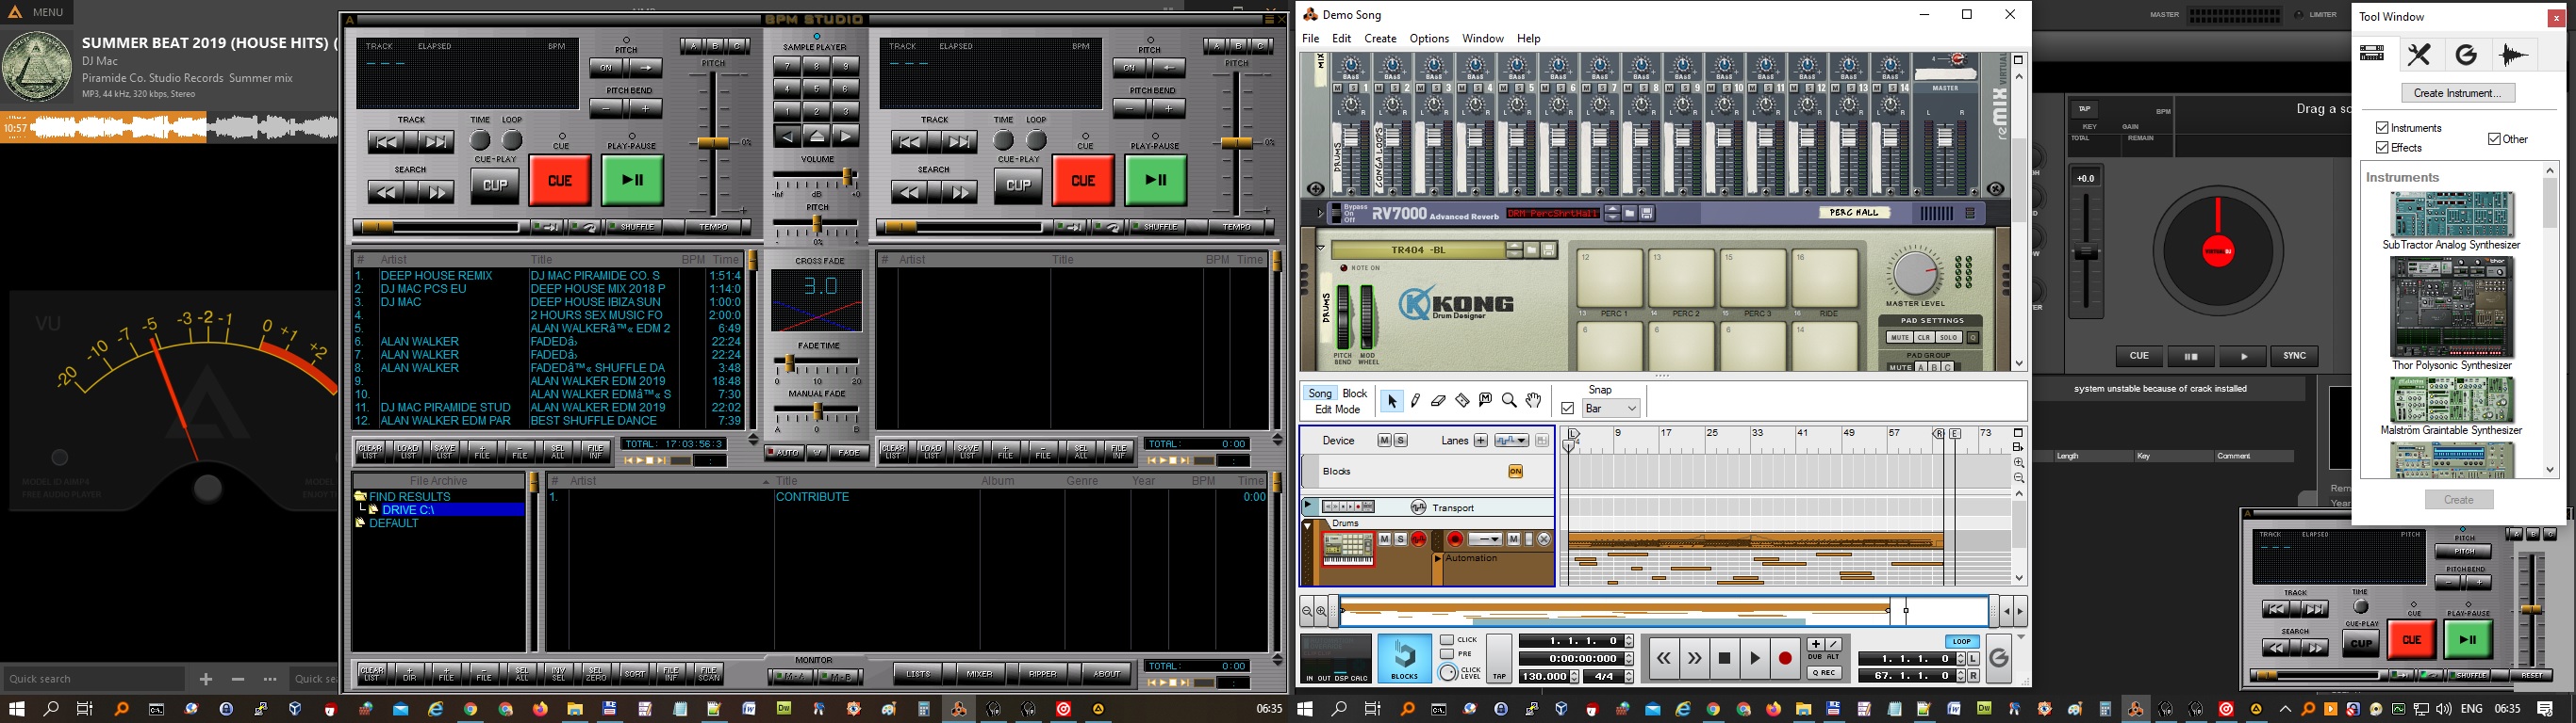Select the Mute tool in sequencer toolbar
This screenshot has height=723, width=2576.
tap(1486, 401)
